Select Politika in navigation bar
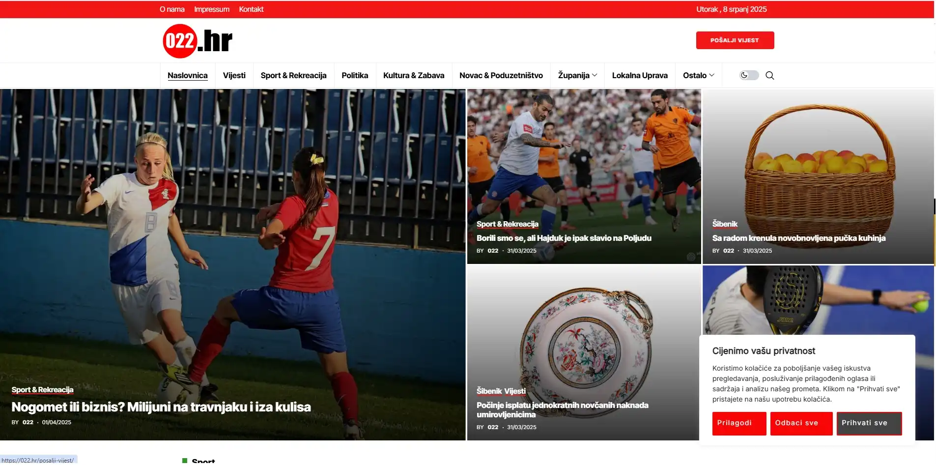Image resolution: width=936 pixels, height=465 pixels. point(355,75)
